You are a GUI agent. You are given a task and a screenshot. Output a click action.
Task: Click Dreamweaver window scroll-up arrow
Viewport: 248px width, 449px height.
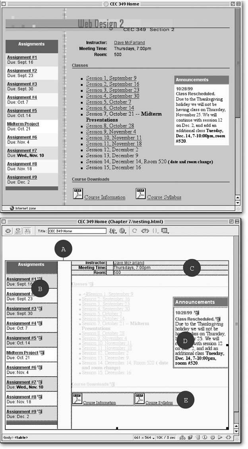tap(236, 426)
